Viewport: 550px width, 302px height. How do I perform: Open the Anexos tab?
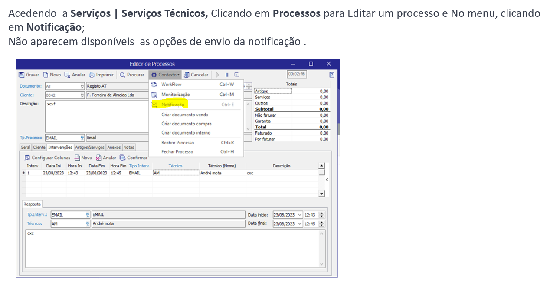pos(114,148)
